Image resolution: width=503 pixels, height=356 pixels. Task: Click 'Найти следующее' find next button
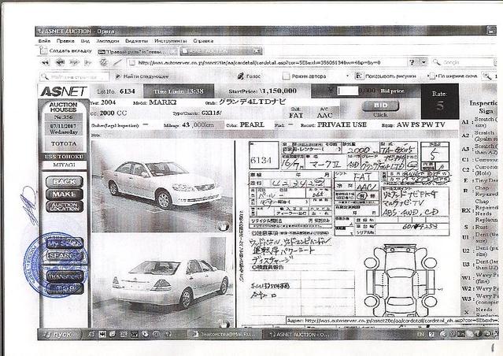(x=142, y=76)
